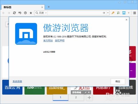Click the green magnifier toolbar icon
The width and height of the screenshot is (138, 104).
pos(118,13)
